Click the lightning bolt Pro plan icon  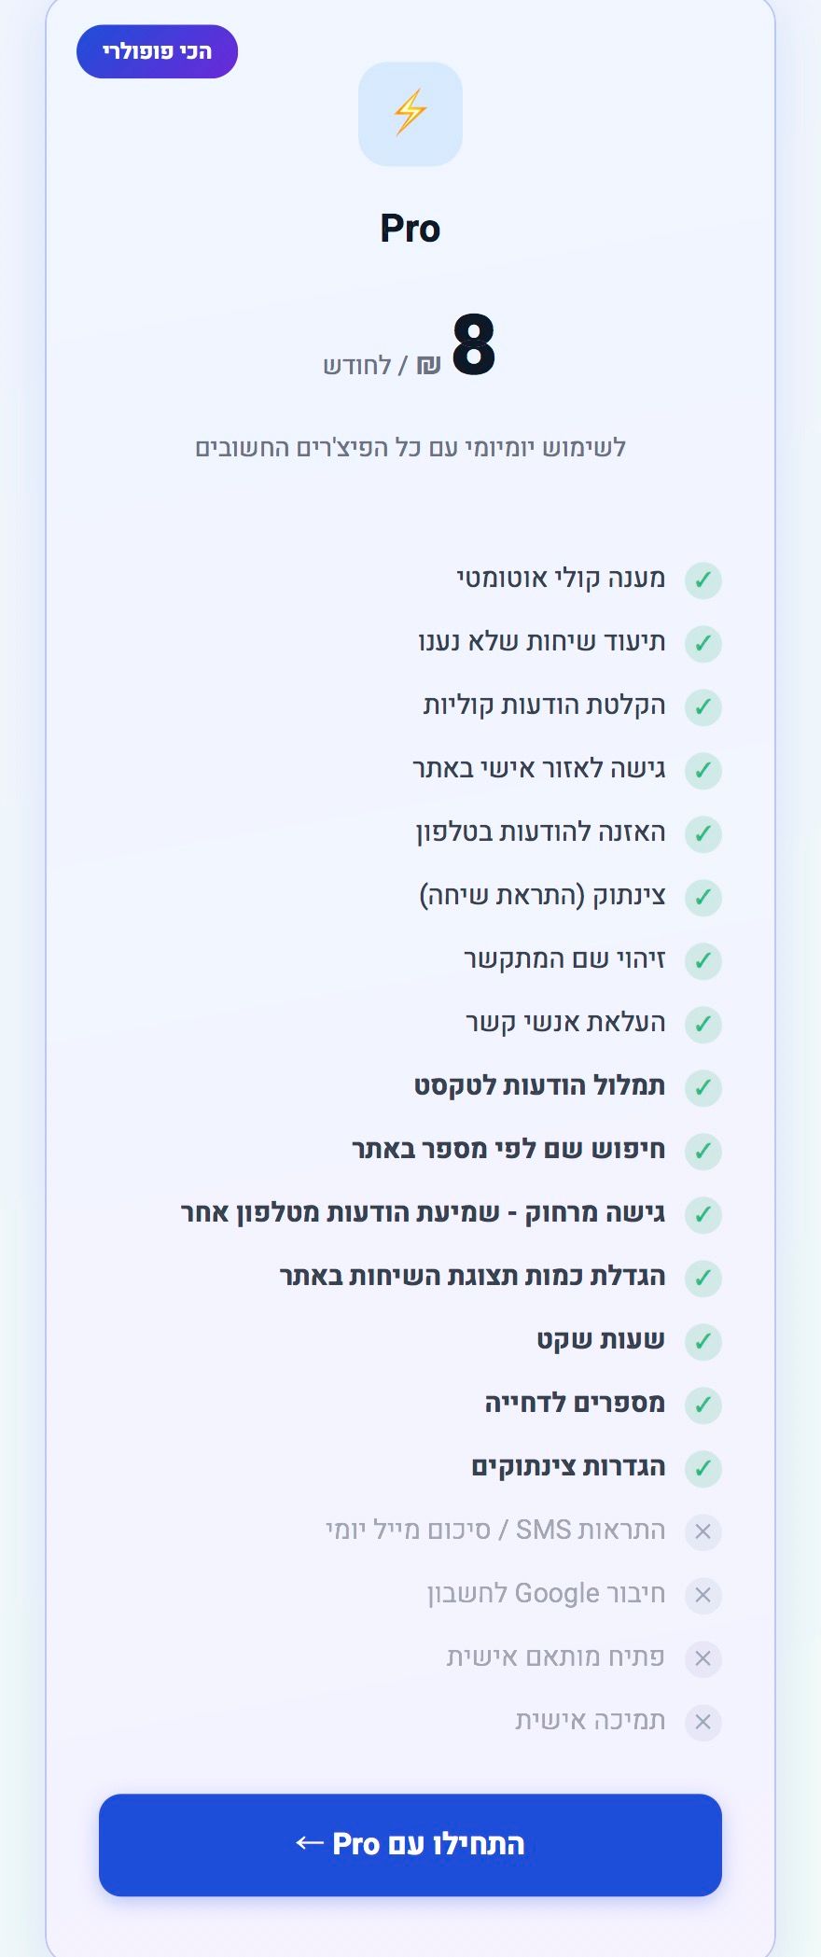410,114
